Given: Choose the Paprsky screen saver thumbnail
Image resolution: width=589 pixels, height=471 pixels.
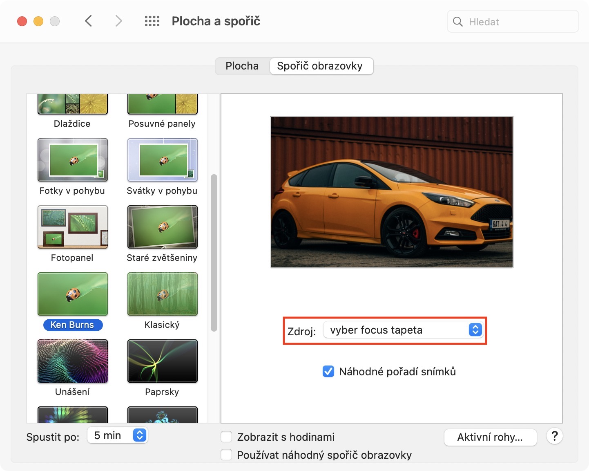Looking at the screenshot, I should pyautogui.click(x=163, y=361).
